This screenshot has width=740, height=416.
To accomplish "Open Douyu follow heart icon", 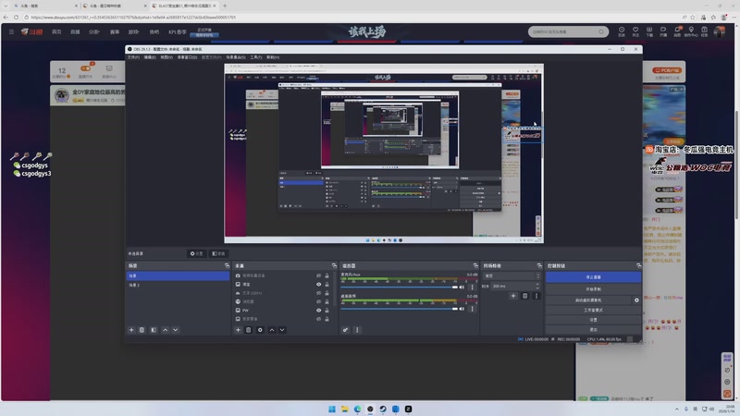I will point(635,31).
